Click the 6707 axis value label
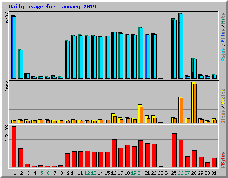 (x=7, y=17)
